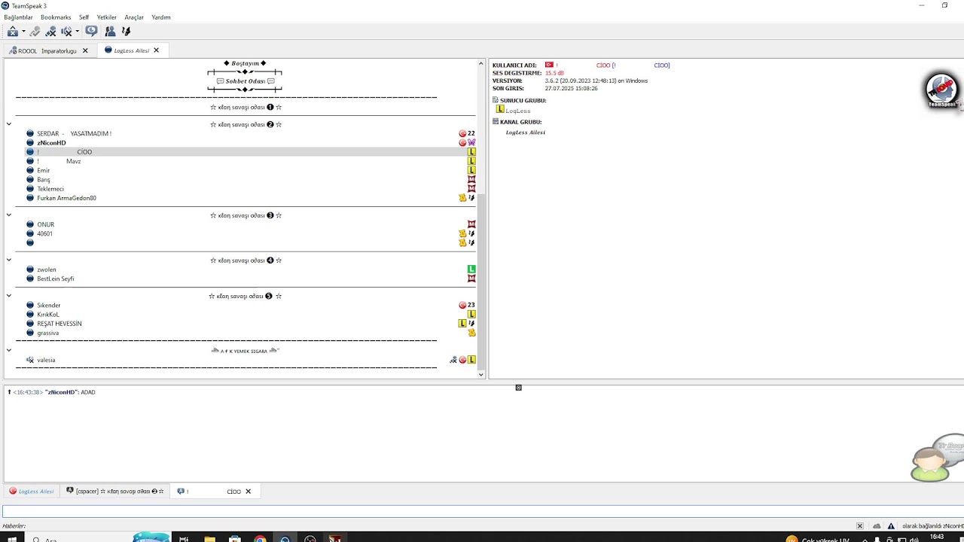This screenshot has height=542, width=964.
Task: Close the LogLess Ailesi server tab
Action: pyautogui.click(x=157, y=50)
